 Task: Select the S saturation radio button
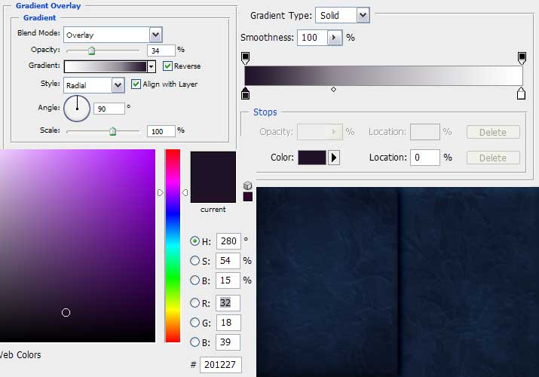pyautogui.click(x=195, y=261)
